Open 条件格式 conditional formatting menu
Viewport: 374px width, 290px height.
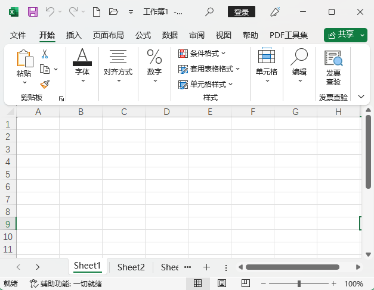tap(202, 54)
